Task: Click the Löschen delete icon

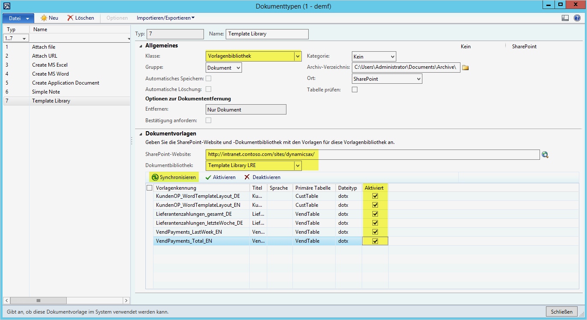Action: pyautogui.click(x=70, y=18)
